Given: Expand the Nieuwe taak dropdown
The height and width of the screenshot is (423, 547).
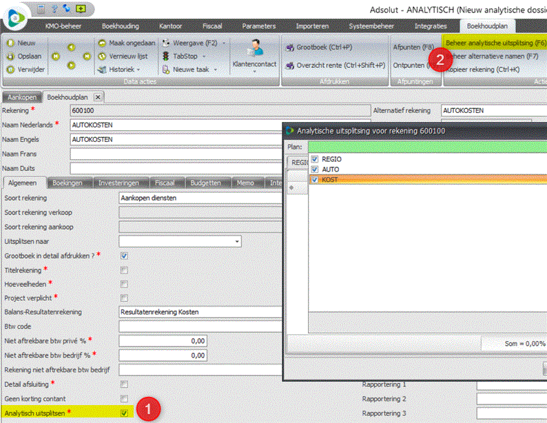Looking at the screenshot, I should (x=215, y=70).
